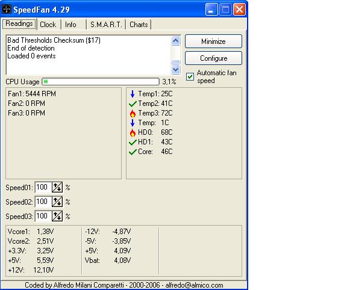Click the alfredo@almico.com status bar text
Image resolution: width=347 pixels, height=290 pixels.
pos(195,285)
